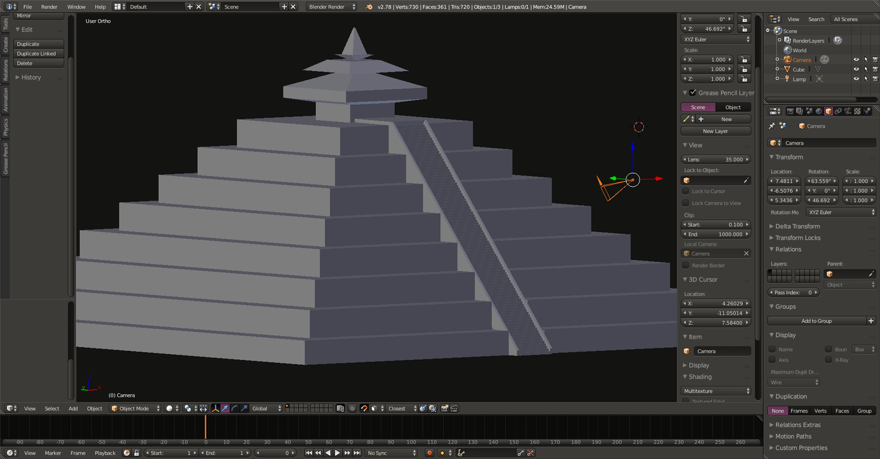Open the Render properties camera icon
The height and width of the screenshot is (459, 880).
tap(790, 111)
